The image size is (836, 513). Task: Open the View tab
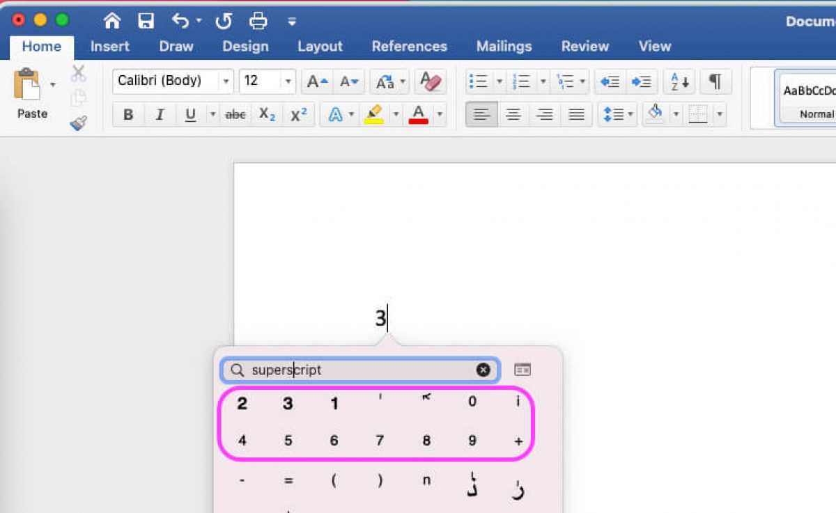655,47
